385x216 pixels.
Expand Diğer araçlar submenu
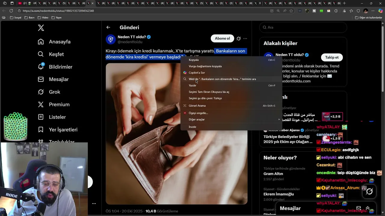tap(231, 119)
